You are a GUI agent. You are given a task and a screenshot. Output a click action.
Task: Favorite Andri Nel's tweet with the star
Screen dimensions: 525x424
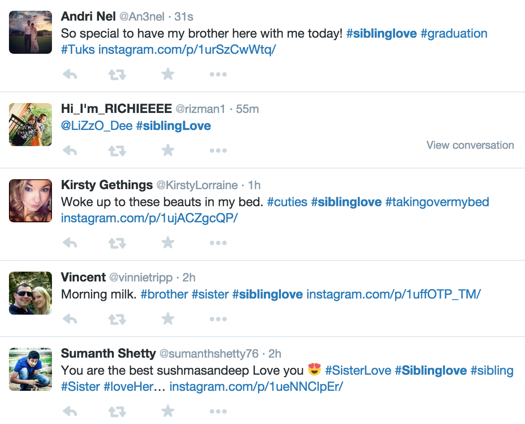point(168,74)
